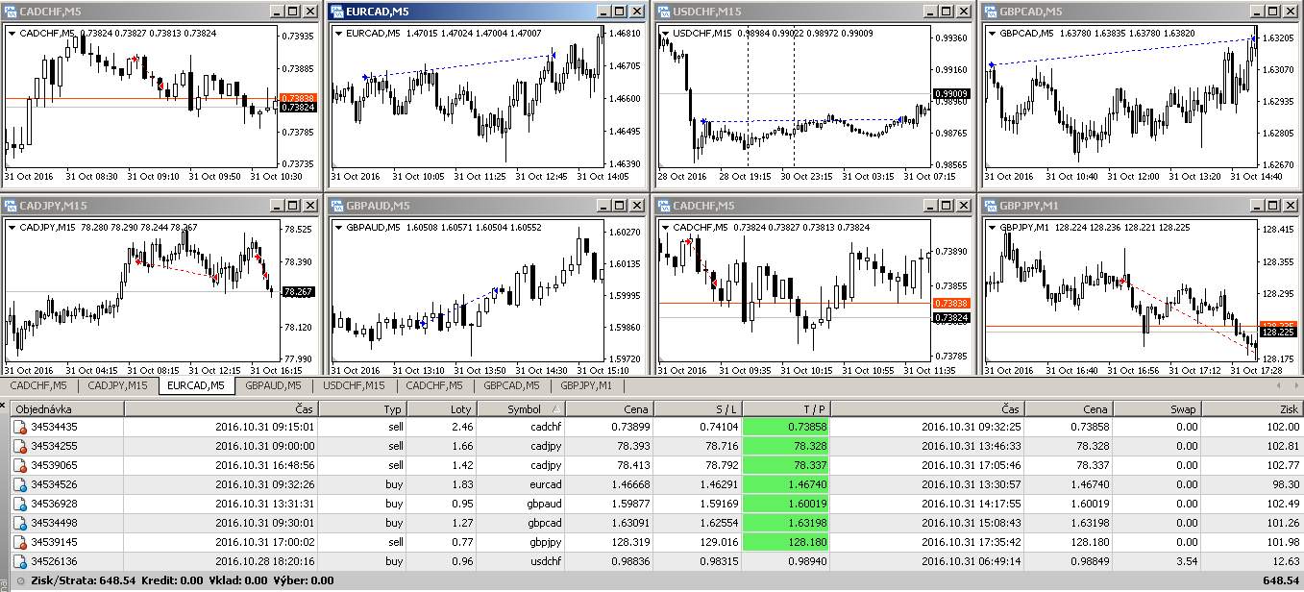
Task: Switch to the EURCAD,M5 chart tab
Action: coord(196,385)
